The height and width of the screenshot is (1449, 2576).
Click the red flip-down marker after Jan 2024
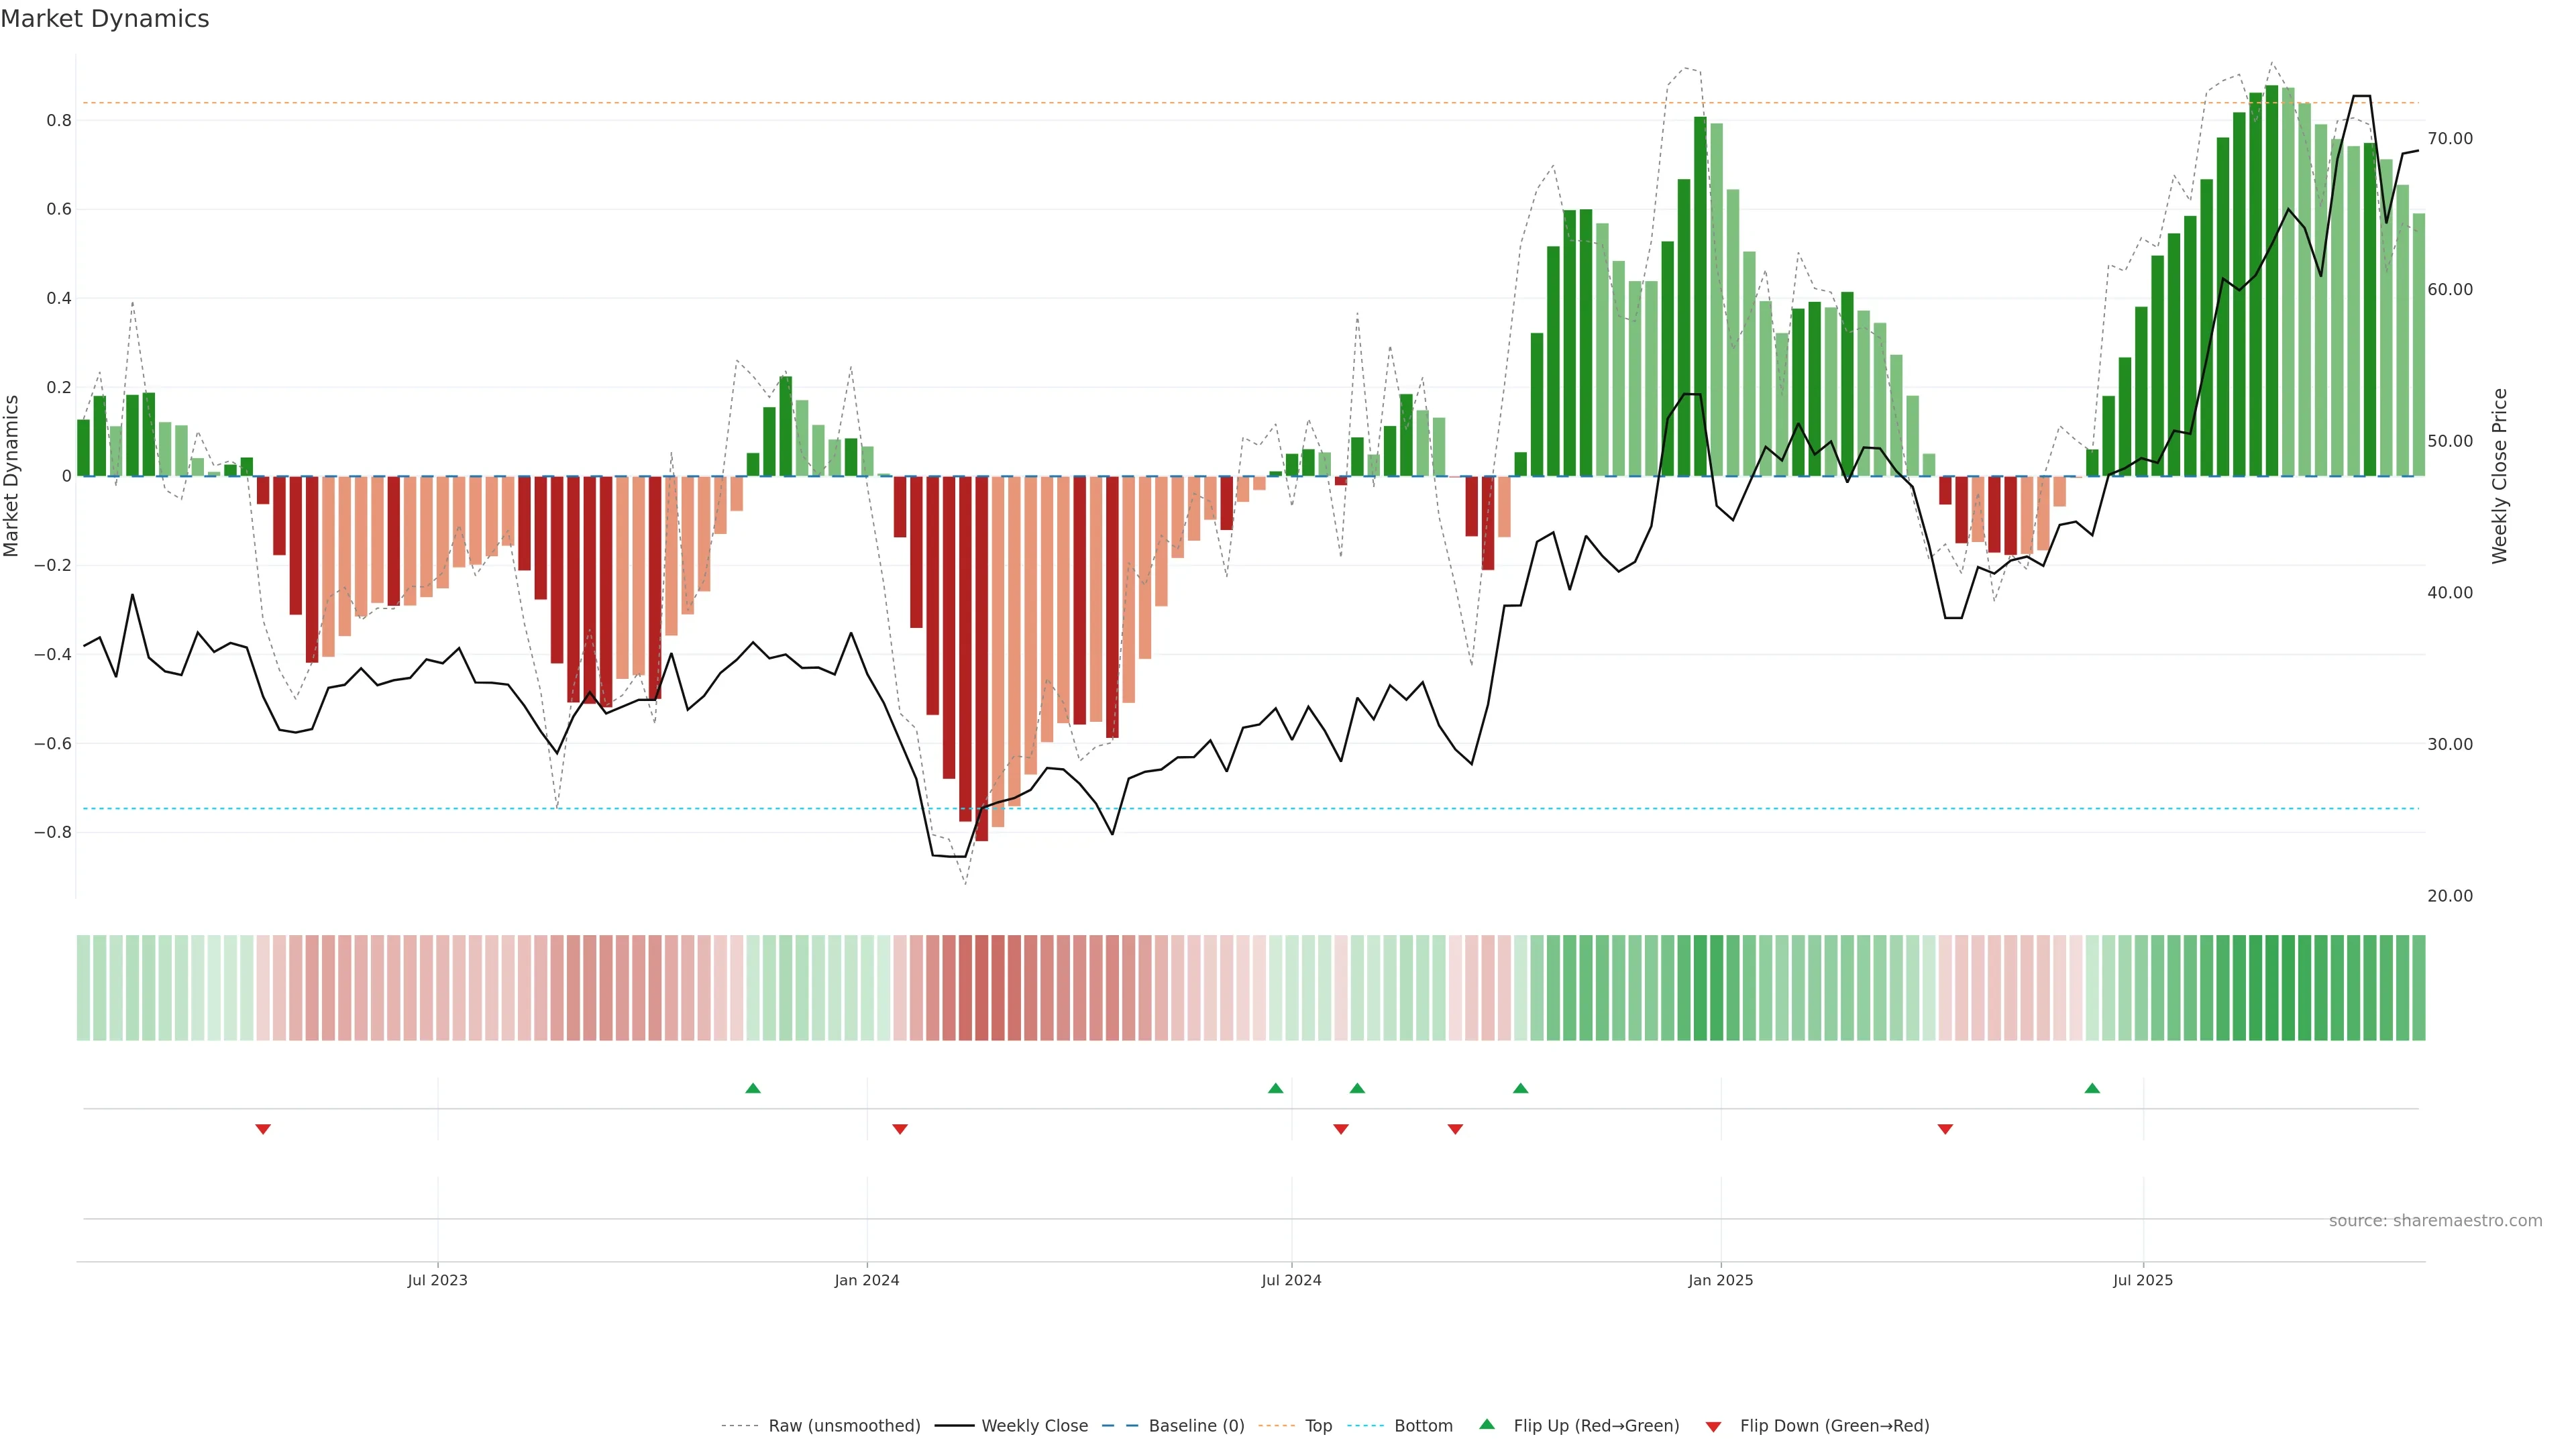[900, 1129]
